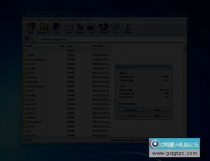
Task: Select the com folder name
Action: point(30,91)
